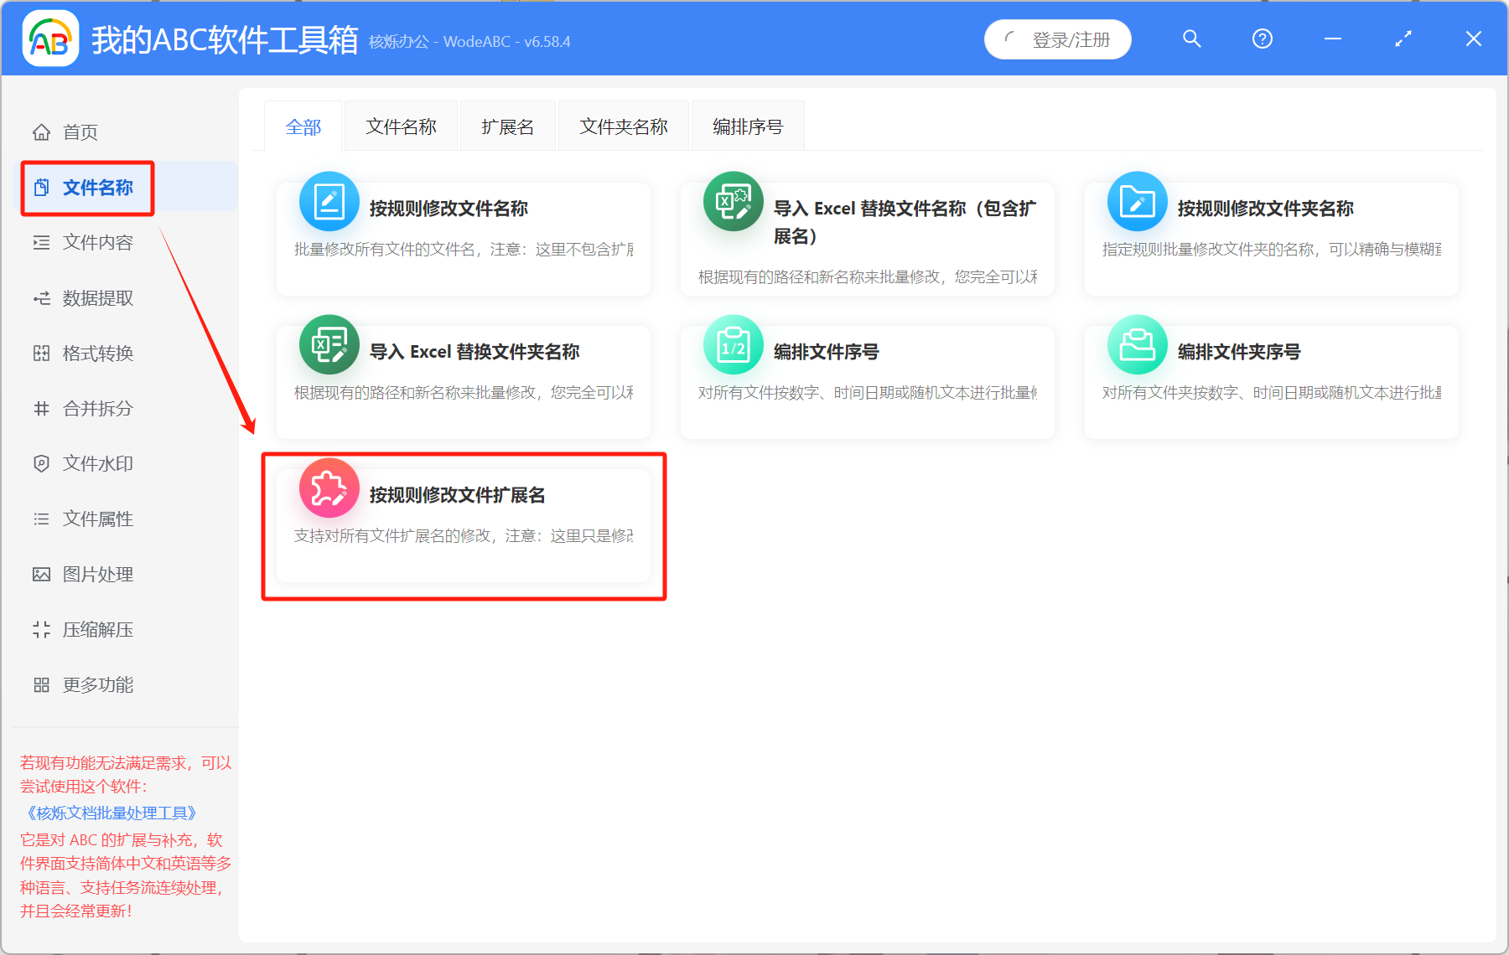Open the 导入 Excel 替换文件名称 tool icon
The image size is (1509, 955).
[x=733, y=201]
